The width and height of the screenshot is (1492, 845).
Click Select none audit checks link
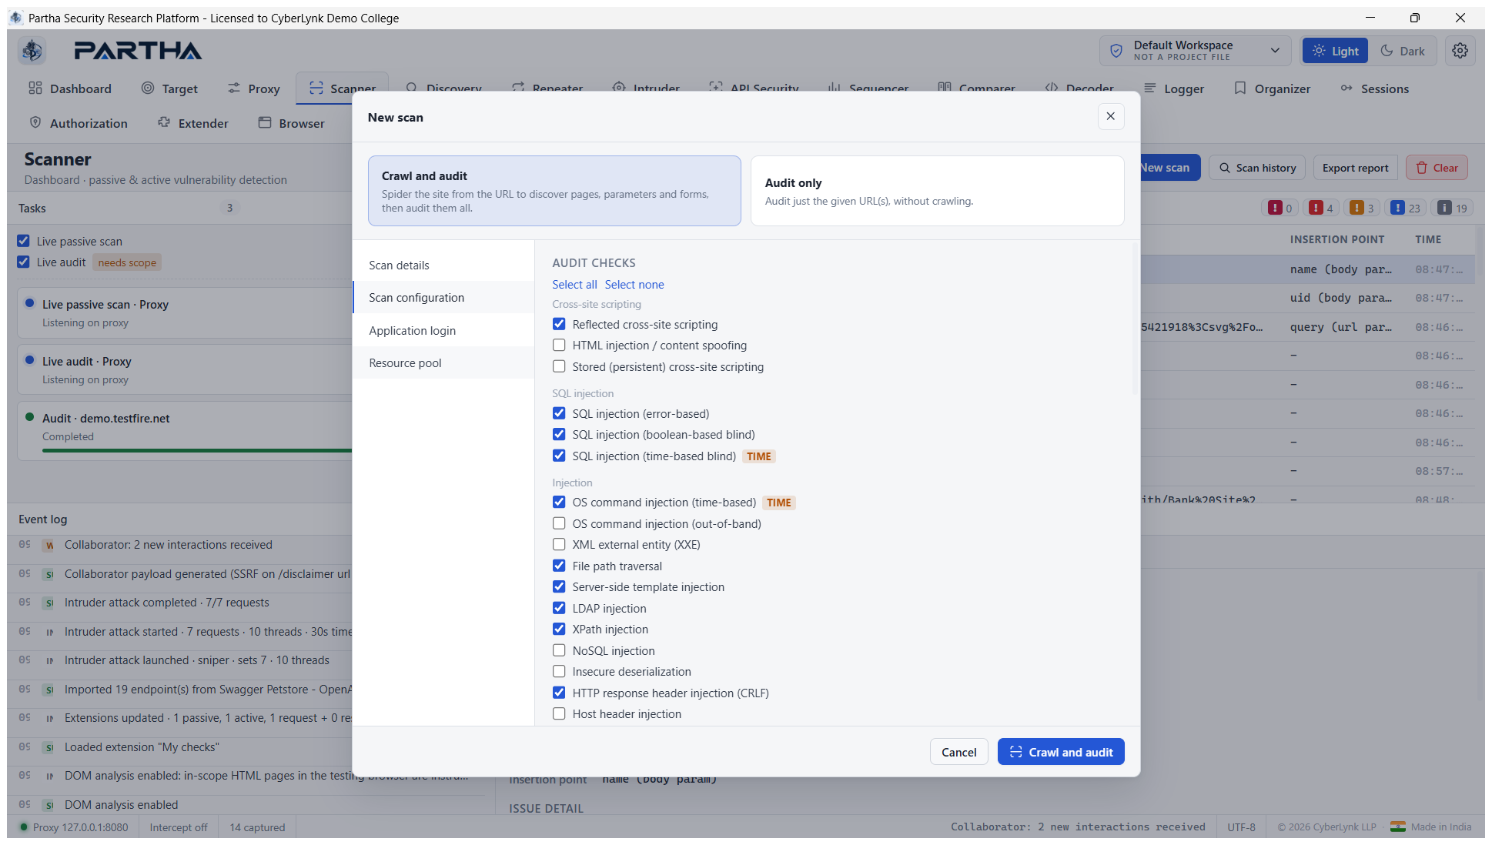coord(634,284)
